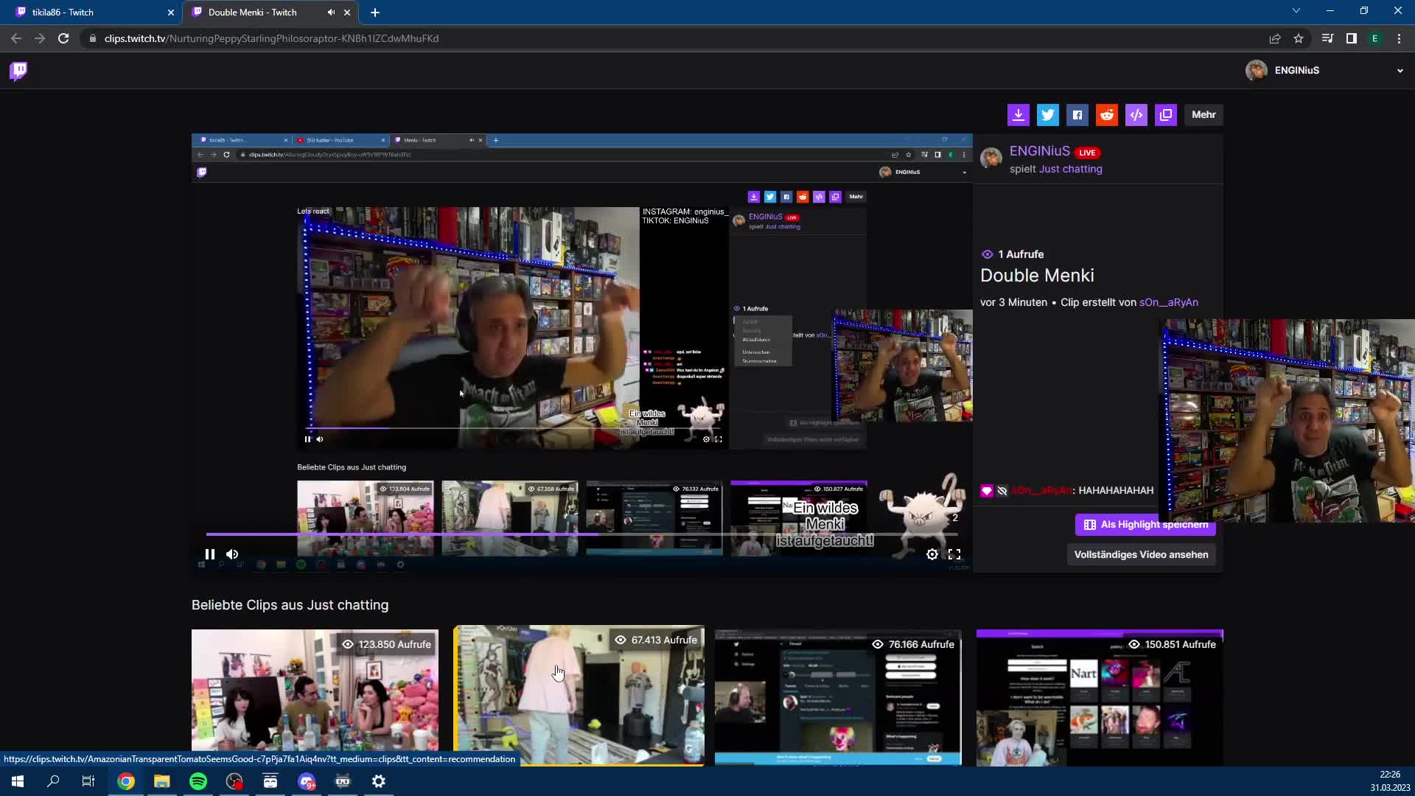Click the Twitch logo home icon
The width and height of the screenshot is (1415, 796).
pyautogui.click(x=18, y=71)
